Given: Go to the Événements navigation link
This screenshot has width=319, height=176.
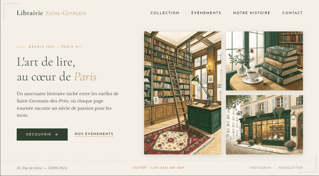Looking at the screenshot, I should click(x=206, y=13).
